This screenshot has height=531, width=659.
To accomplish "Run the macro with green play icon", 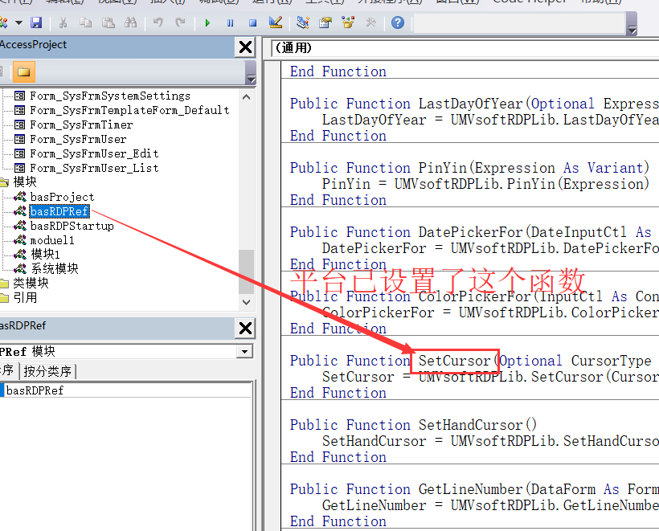I will point(207,22).
